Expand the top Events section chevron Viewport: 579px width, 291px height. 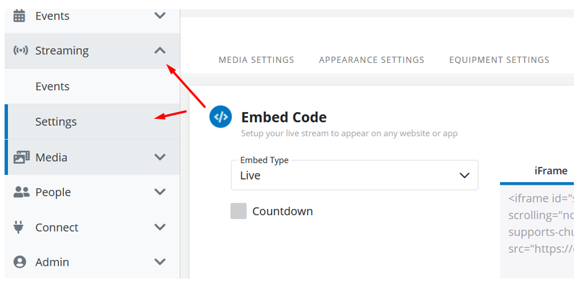[160, 16]
